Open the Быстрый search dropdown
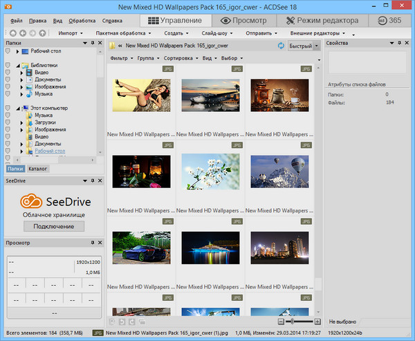This screenshot has height=341, width=415. [x=316, y=46]
